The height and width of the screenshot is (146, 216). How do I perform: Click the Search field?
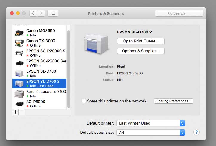pos(179,13)
